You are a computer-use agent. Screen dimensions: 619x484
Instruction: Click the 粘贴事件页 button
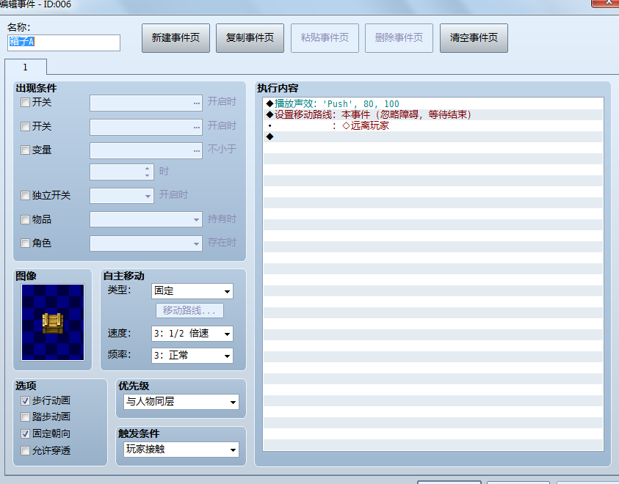click(x=325, y=38)
